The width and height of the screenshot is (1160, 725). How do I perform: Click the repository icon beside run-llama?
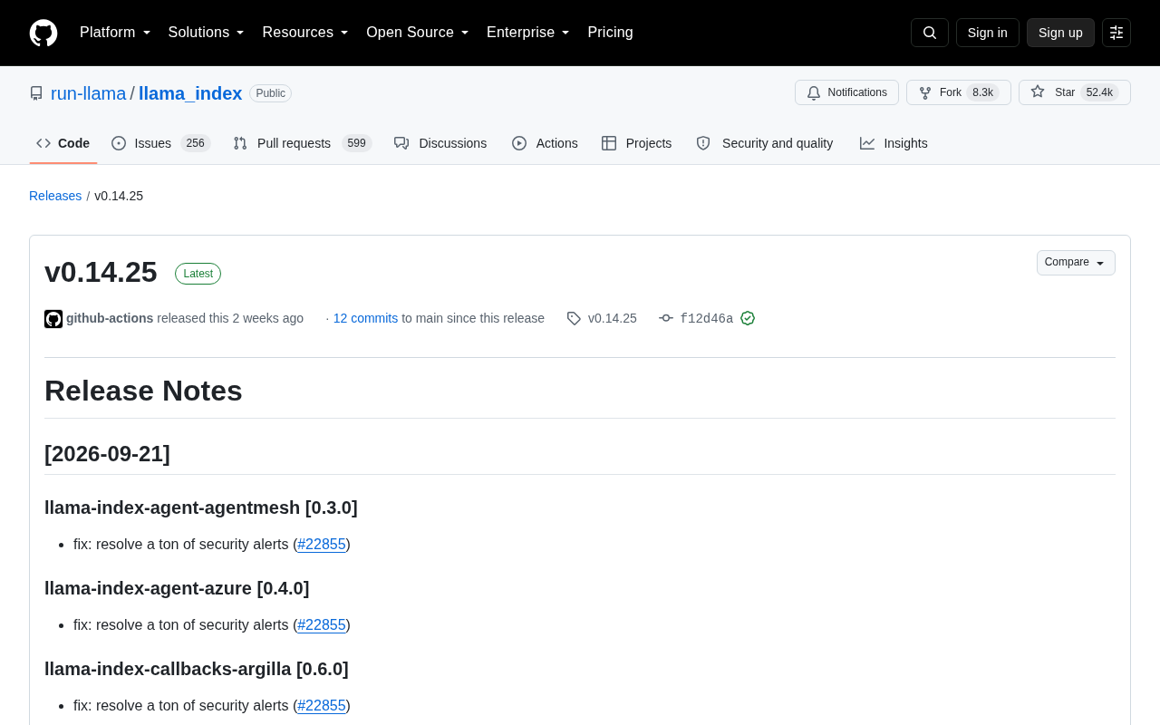(36, 93)
